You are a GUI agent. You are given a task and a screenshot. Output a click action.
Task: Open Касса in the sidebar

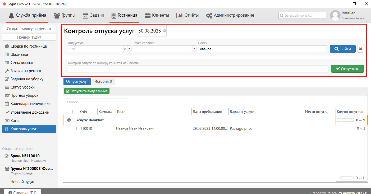point(15,121)
